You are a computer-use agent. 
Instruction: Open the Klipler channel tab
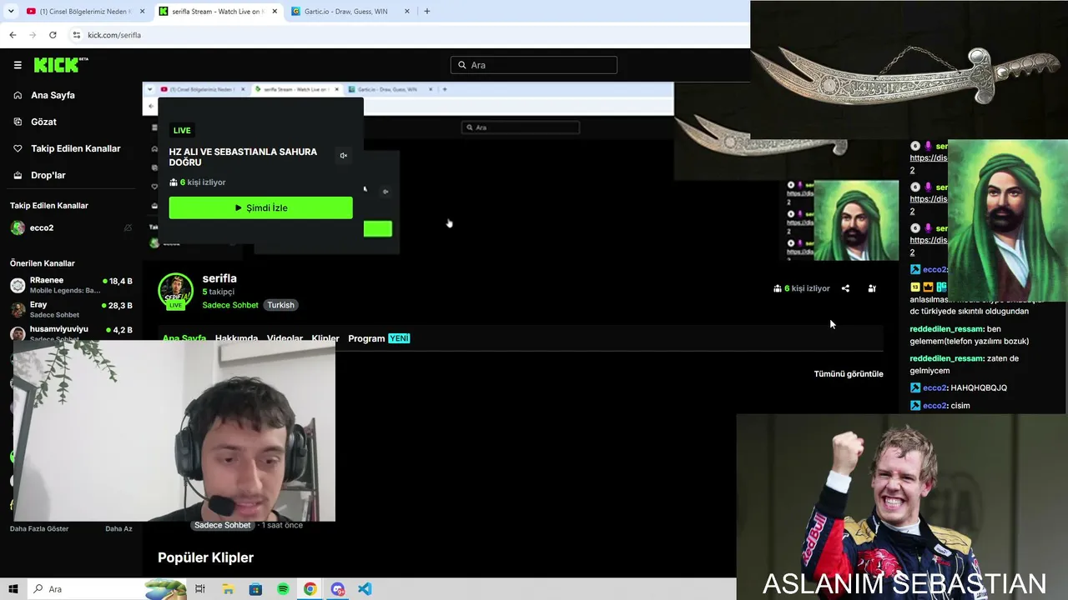(325, 338)
